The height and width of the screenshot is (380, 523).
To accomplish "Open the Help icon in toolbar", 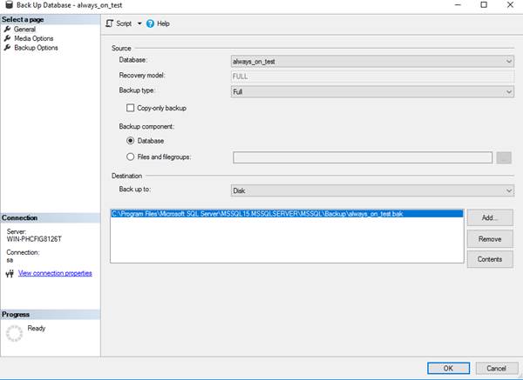I will (151, 23).
